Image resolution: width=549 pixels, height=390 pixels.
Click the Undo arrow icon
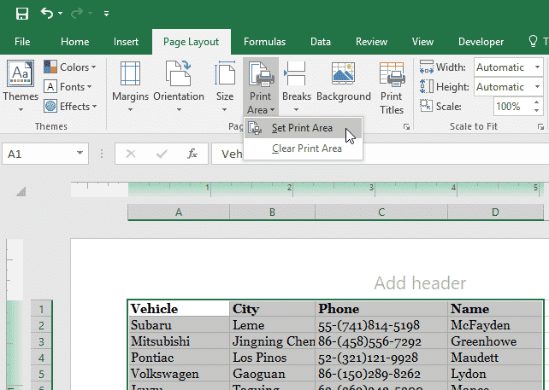47,14
